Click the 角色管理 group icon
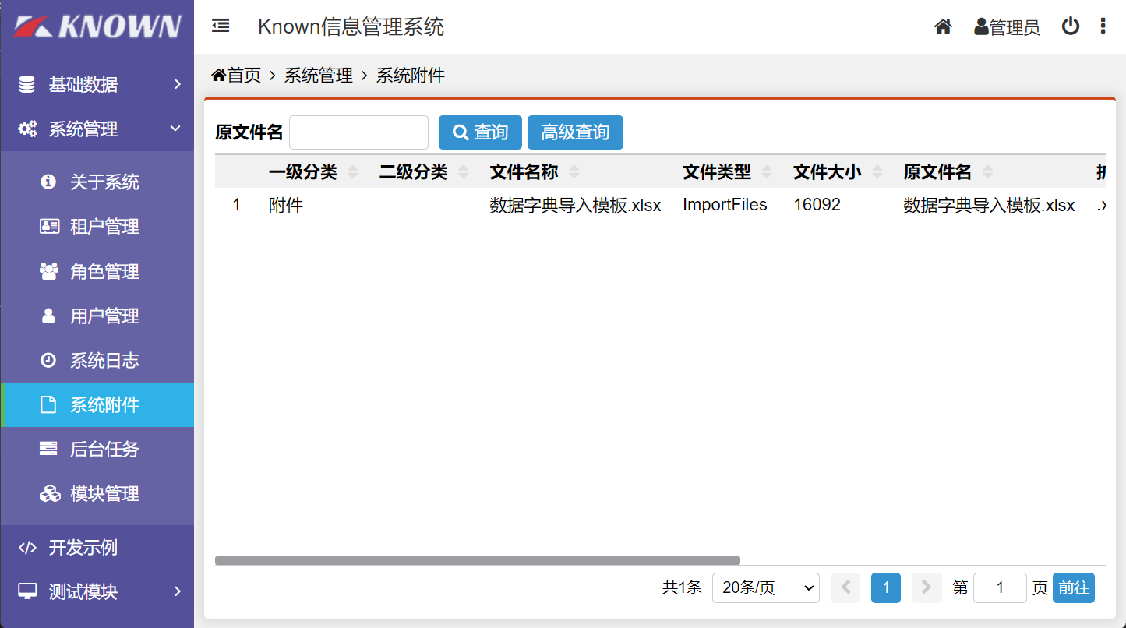Viewport: 1126px width, 628px height. (x=48, y=270)
